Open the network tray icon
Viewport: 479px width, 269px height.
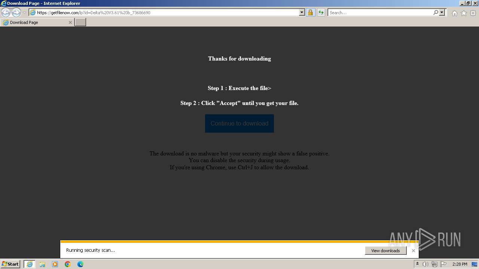click(434, 264)
